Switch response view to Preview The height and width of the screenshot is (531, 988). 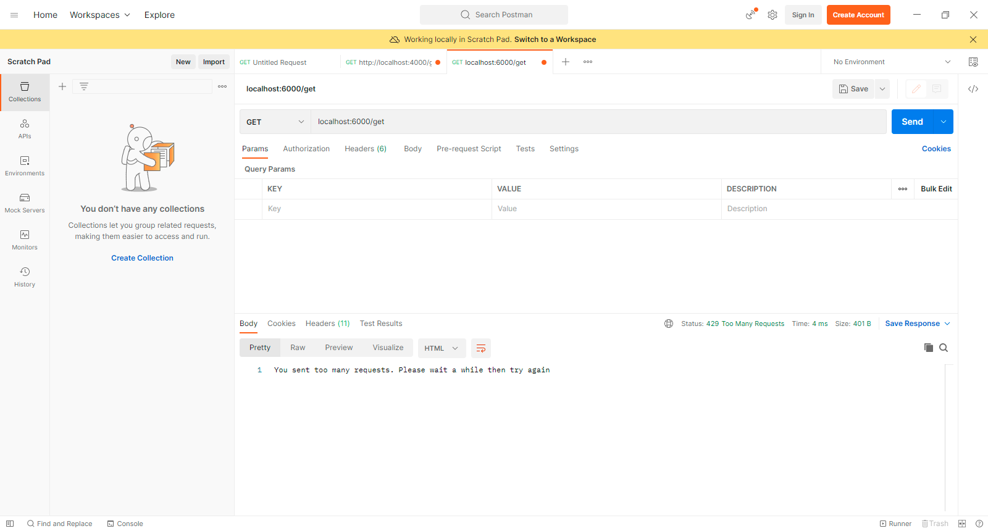(339, 348)
